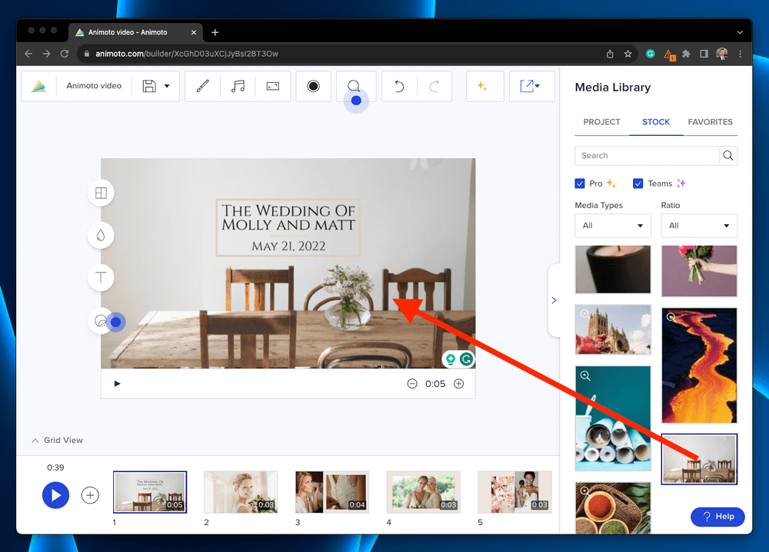Switch to the STOCK tab
The image size is (769, 552).
(656, 122)
